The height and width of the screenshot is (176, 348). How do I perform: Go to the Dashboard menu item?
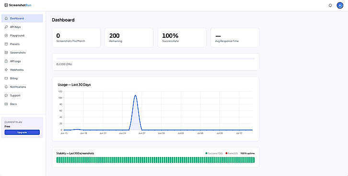point(22,18)
